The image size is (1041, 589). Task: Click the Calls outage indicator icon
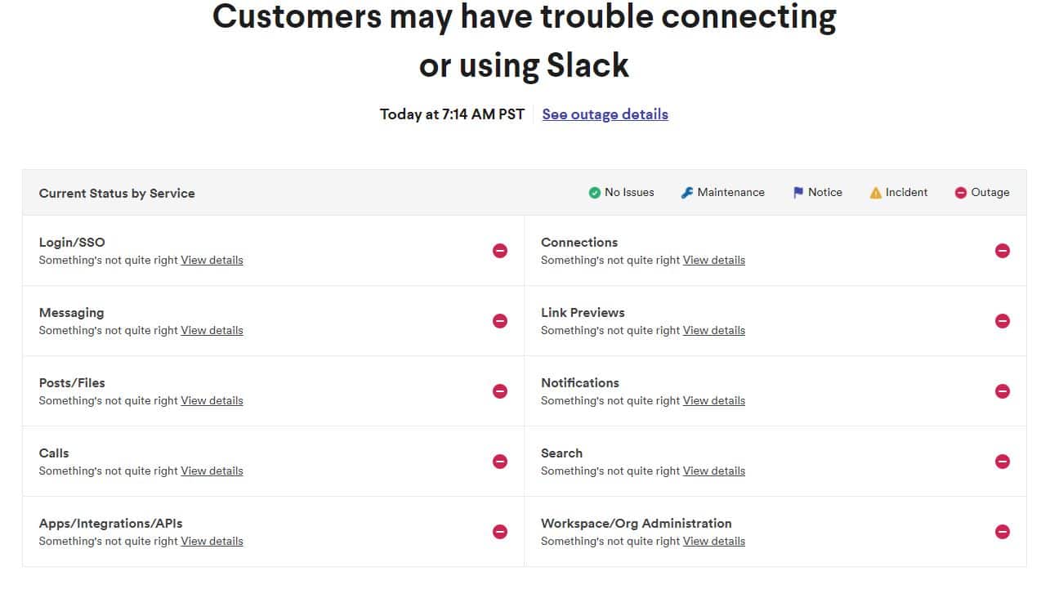[x=500, y=462]
